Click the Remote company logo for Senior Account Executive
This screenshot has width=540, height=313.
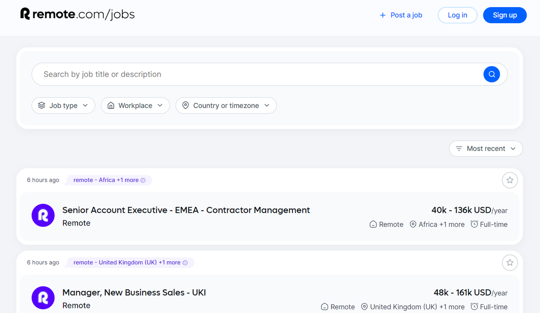tap(43, 215)
